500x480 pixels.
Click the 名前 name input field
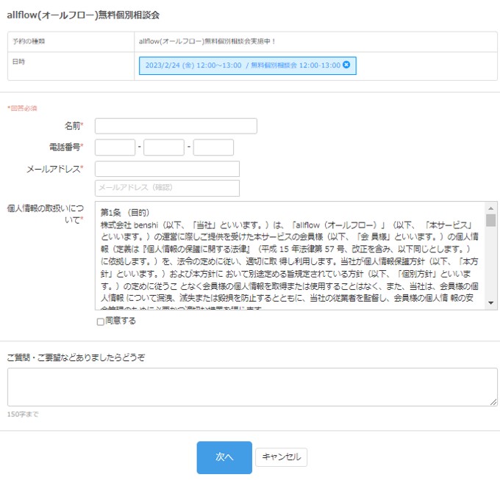point(176,126)
